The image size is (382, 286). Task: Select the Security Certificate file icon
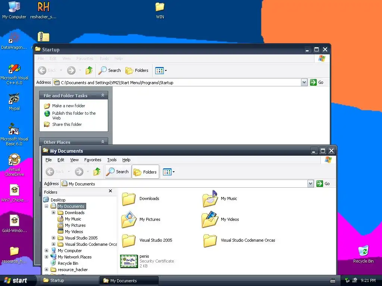(129, 261)
